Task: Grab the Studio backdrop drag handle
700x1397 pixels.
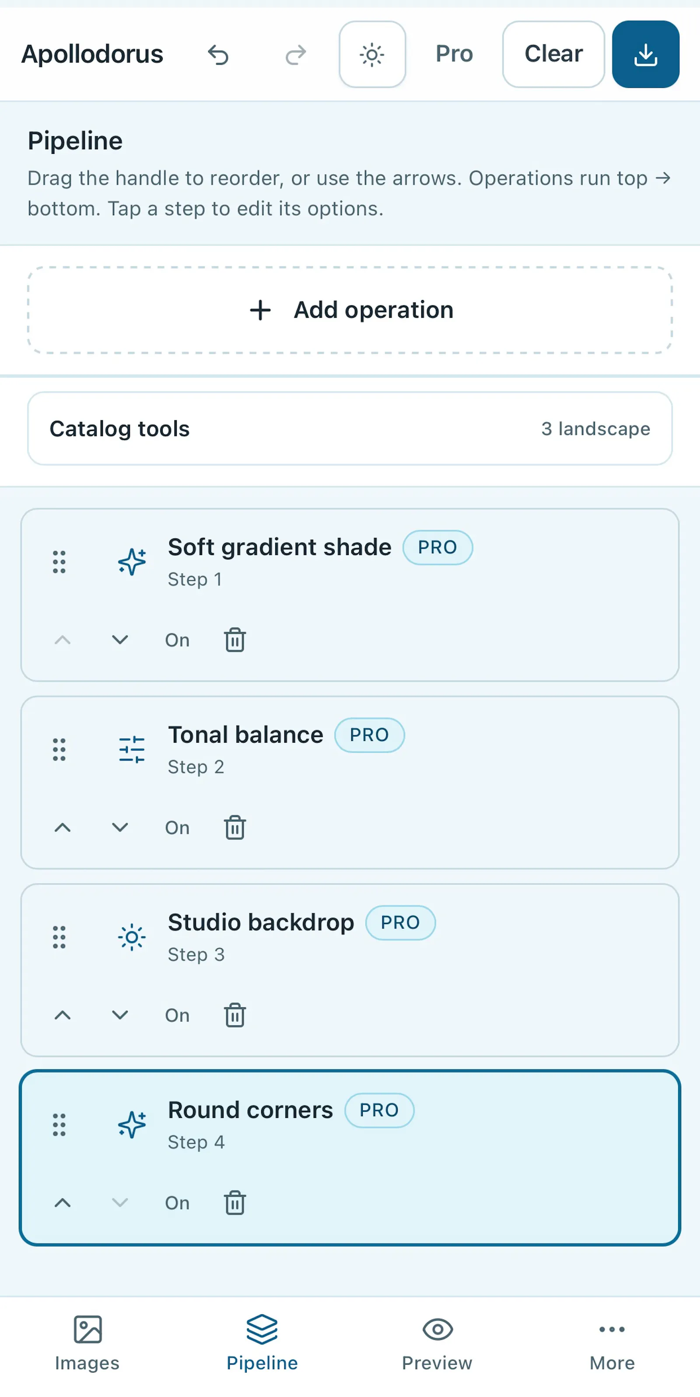Action: [x=59, y=937]
